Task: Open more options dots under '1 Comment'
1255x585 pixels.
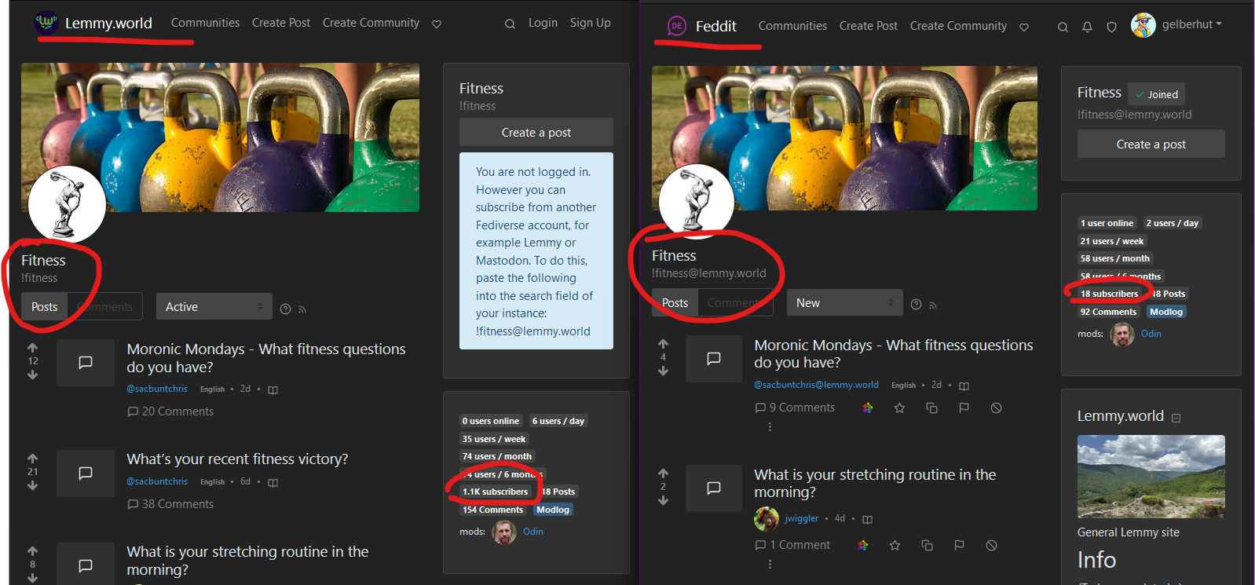Action: [x=770, y=565]
